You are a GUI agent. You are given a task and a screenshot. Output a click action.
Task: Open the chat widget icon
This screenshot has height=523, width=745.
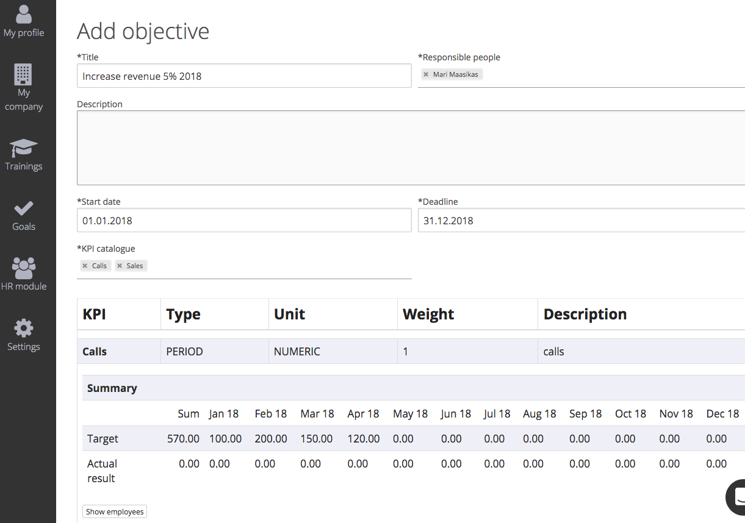pyautogui.click(x=737, y=497)
